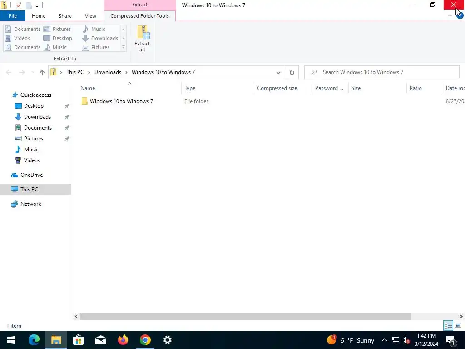This screenshot has width=465, height=349.
Task: Switch to the Share ribbon tab
Action: pos(65,16)
